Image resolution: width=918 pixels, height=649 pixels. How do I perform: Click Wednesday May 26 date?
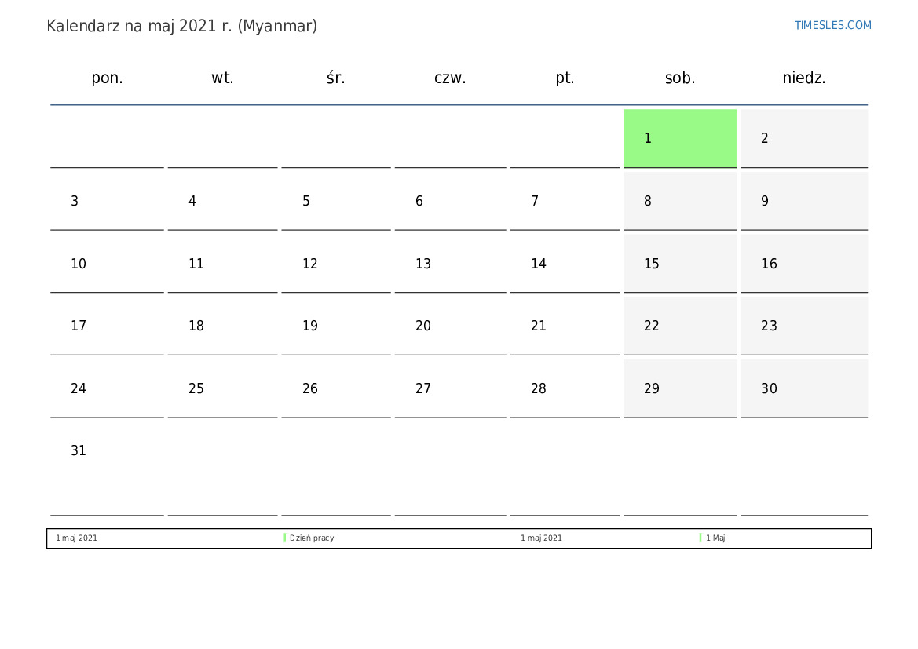coord(335,388)
